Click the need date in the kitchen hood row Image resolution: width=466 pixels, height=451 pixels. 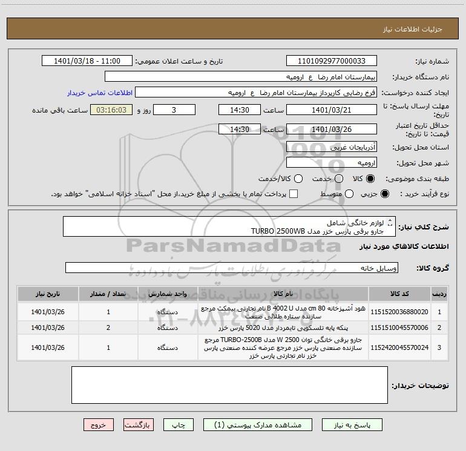pos(48,312)
